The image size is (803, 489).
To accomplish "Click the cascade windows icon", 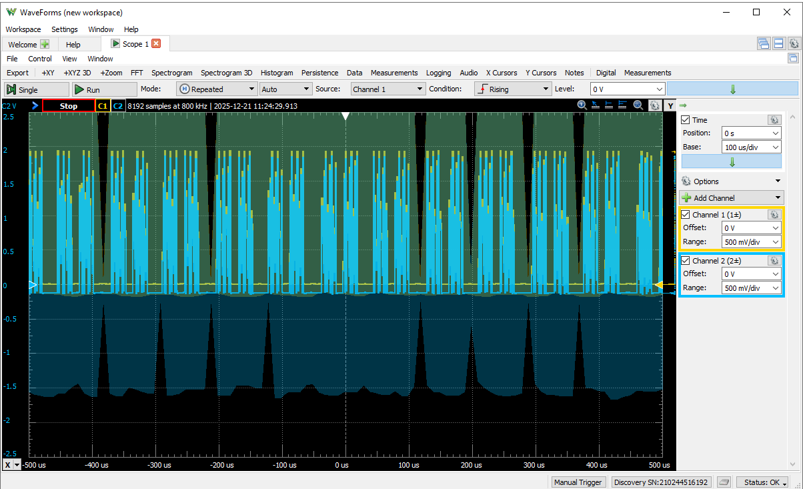I will tap(764, 44).
